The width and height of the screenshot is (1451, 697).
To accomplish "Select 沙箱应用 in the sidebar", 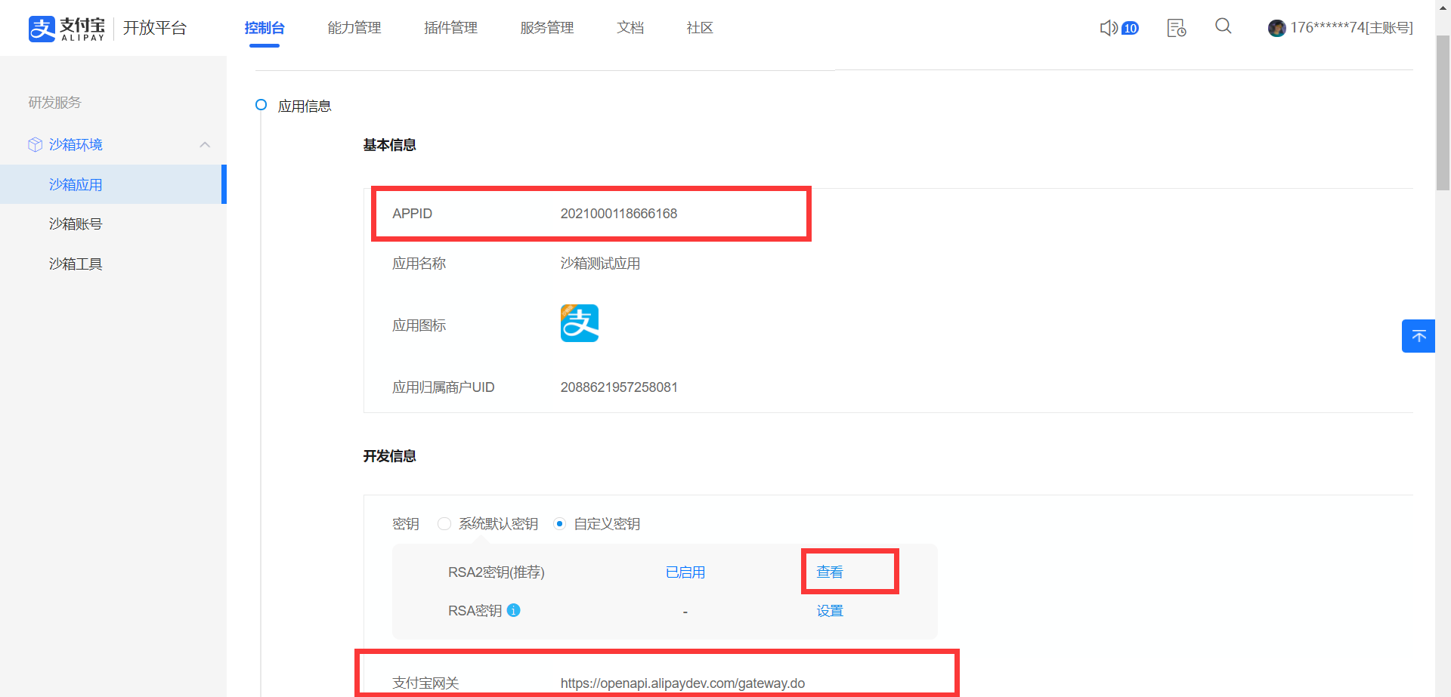I will [113, 184].
